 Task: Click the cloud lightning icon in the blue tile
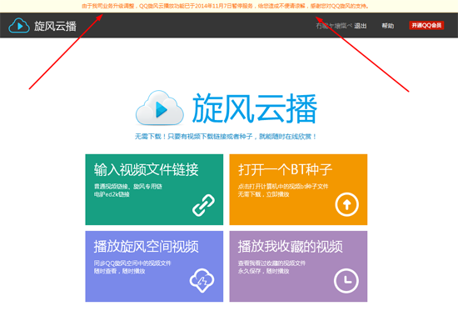(x=202, y=280)
